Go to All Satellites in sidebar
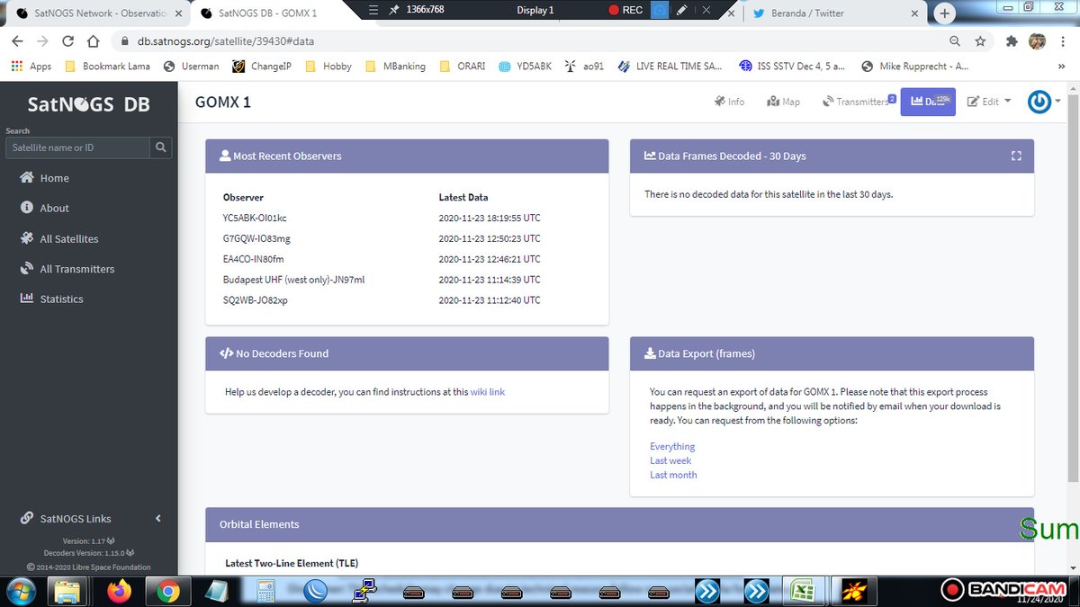1080x607 pixels. pos(59,238)
